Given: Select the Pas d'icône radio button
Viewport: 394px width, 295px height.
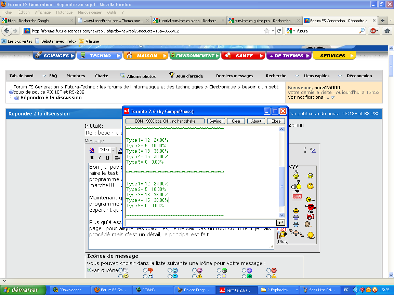Looking at the screenshot, I should pos(89,270).
